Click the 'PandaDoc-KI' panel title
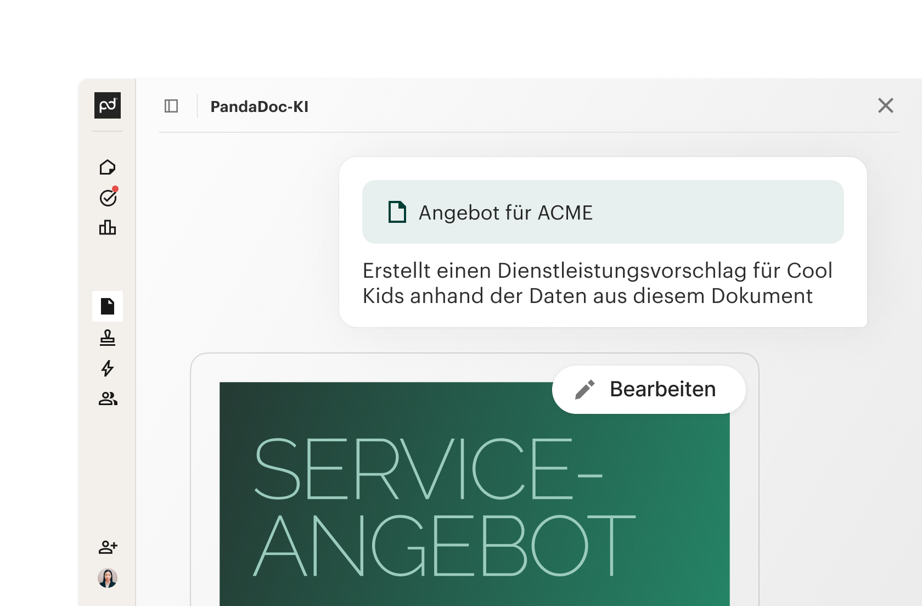The height and width of the screenshot is (606, 922). 260,106
